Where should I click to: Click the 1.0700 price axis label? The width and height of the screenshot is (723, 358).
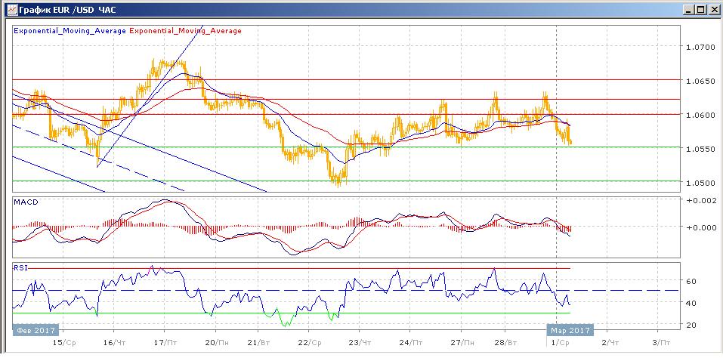pos(700,47)
